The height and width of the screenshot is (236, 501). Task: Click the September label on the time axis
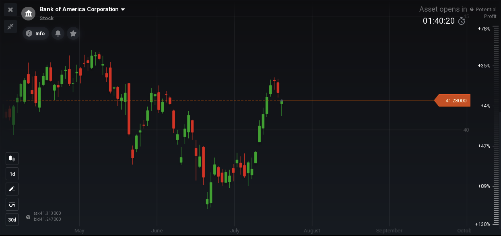click(389, 231)
